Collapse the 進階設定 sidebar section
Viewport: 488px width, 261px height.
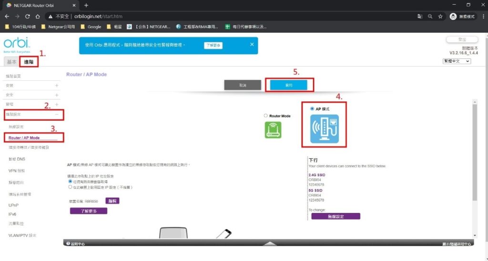pyautogui.click(x=57, y=115)
